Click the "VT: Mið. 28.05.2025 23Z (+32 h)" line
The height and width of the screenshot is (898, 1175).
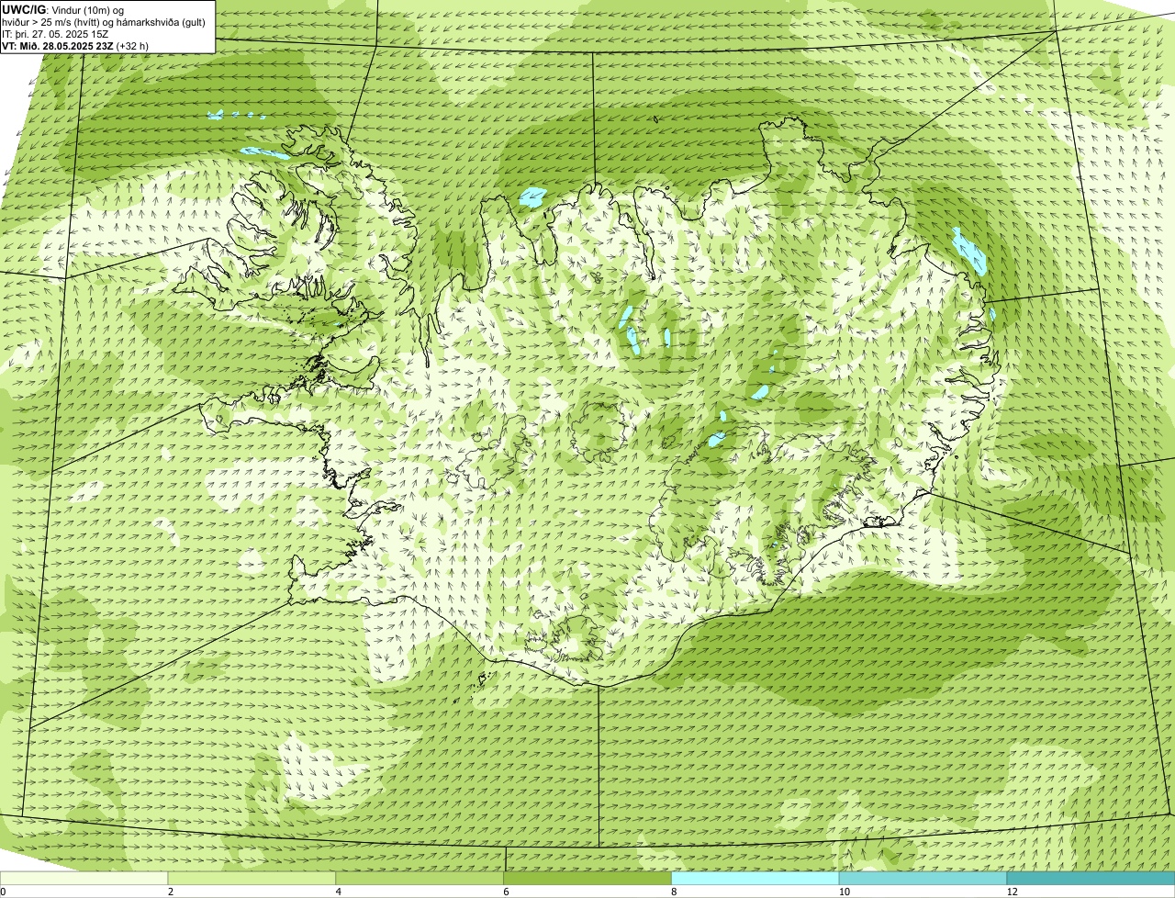75,46
